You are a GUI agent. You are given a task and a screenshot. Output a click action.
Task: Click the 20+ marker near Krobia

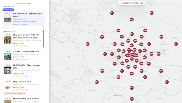click(x=118, y=31)
